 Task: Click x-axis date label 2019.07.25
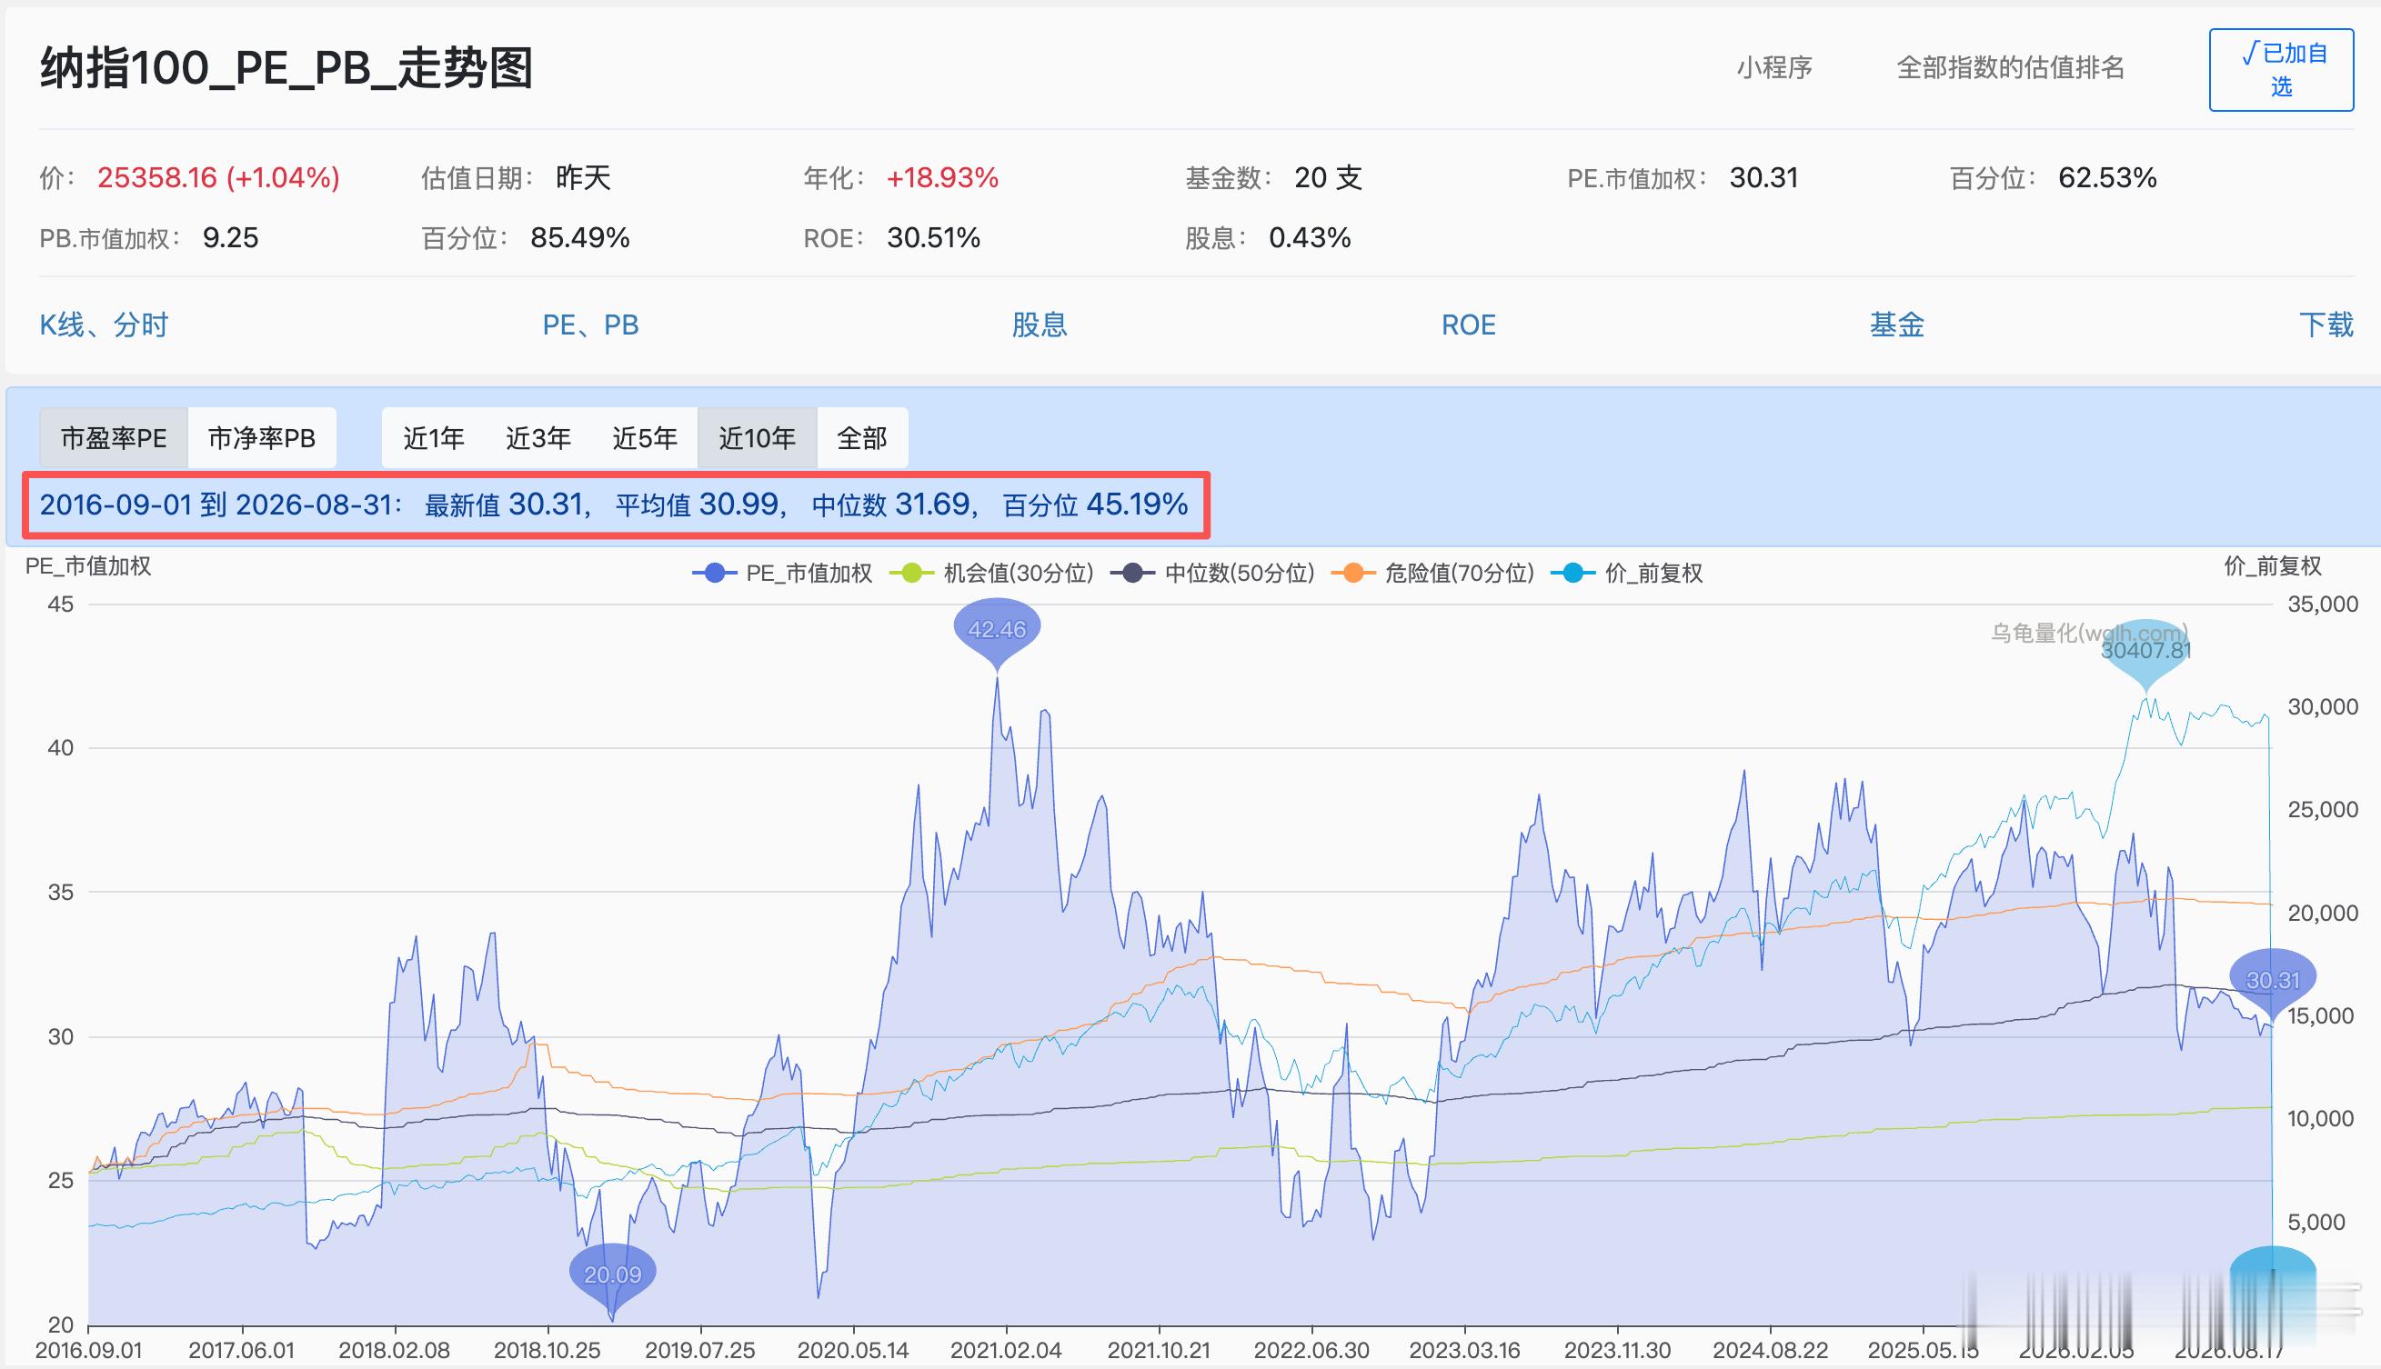click(700, 1350)
